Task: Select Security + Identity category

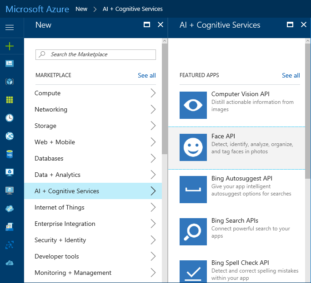Action: (x=93, y=240)
